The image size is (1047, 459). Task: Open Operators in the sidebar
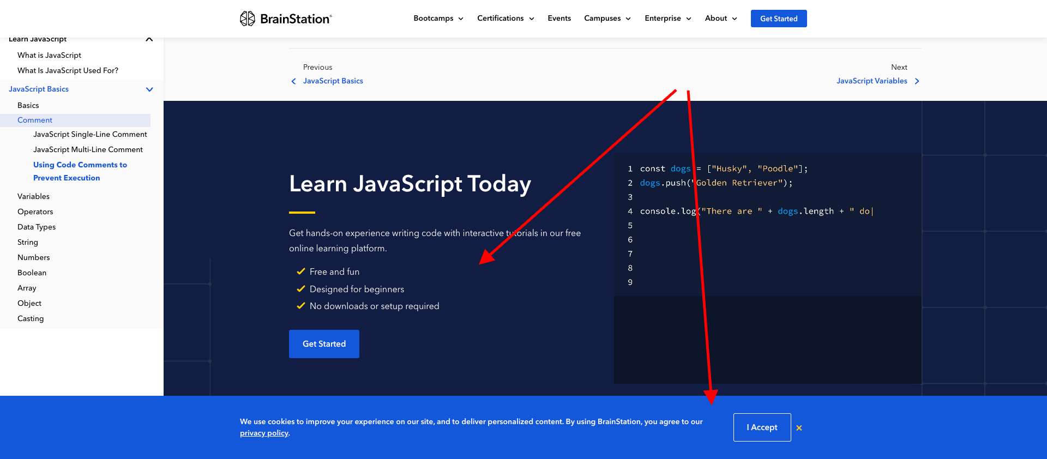[35, 212]
